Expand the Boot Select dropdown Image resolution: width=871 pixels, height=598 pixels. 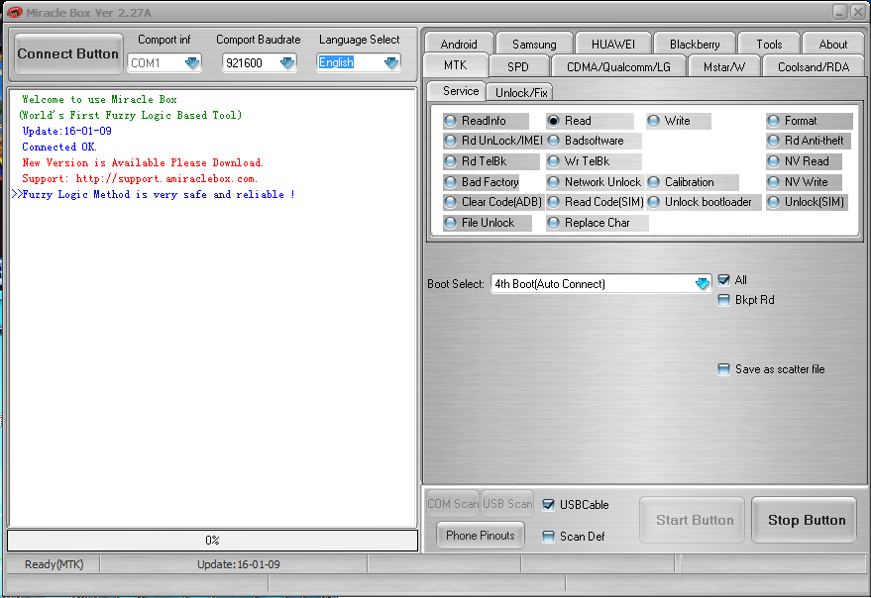click(703, 284)
